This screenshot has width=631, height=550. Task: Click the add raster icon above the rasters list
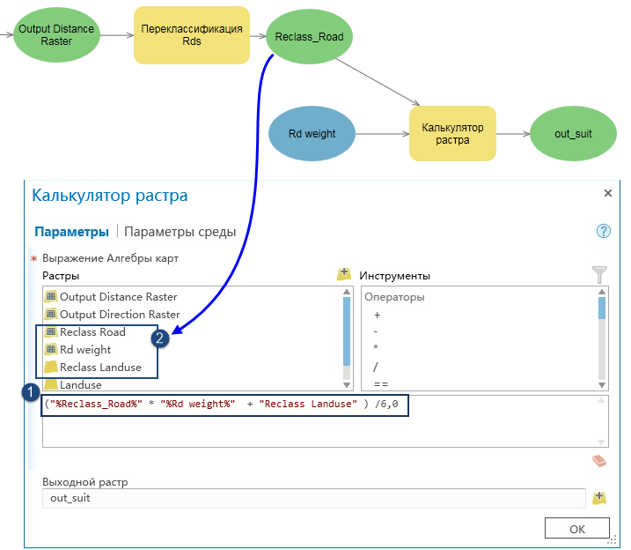pyautogui.click(x=344, y=275)
